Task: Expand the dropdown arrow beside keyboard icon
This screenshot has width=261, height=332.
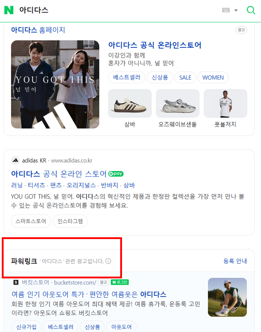Action: [236, 10]
